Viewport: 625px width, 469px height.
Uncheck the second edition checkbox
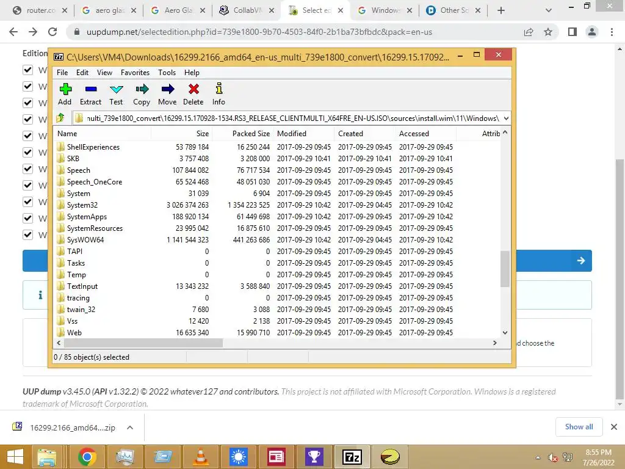pyautogui.click(x=27, y=86)
